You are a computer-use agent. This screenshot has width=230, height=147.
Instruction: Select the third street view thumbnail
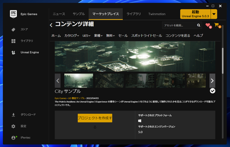tap(140, 81)
